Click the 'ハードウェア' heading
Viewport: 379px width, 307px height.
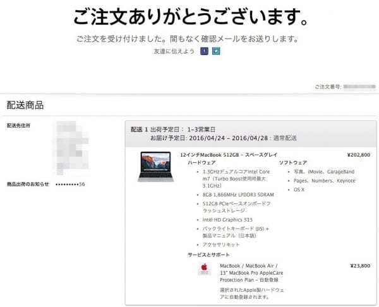point(202,163)
